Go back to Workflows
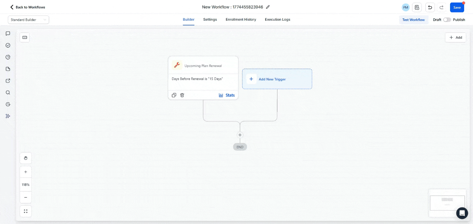Image resolution: width=473 pixels, height=224 pixels. (28, 7)
